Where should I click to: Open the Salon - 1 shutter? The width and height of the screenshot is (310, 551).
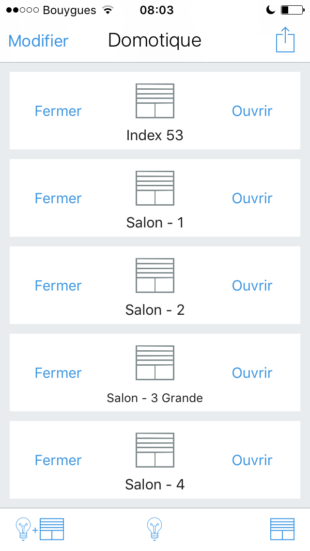point(252,198)
